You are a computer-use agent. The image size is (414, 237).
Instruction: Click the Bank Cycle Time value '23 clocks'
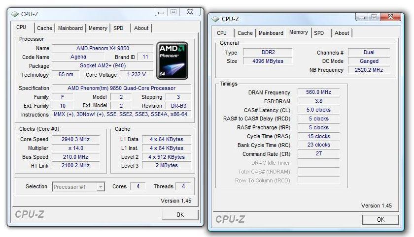click(318, 145)
